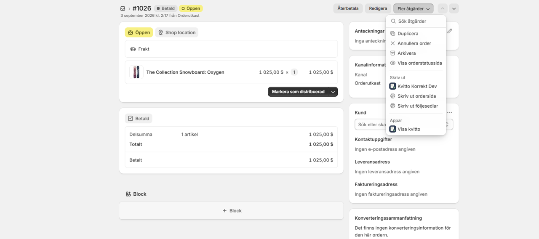This screenshot has width=539, height=239.
Task: Click the Duplicera copy icon
Action: [x=392, y=33]
